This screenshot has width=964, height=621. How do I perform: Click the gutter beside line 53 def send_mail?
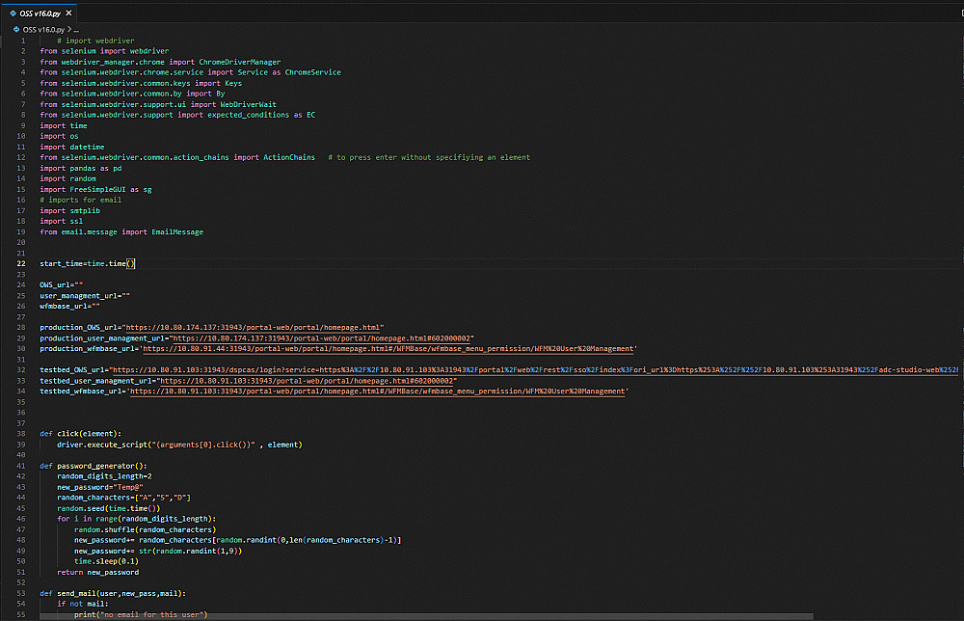[21, 593]
